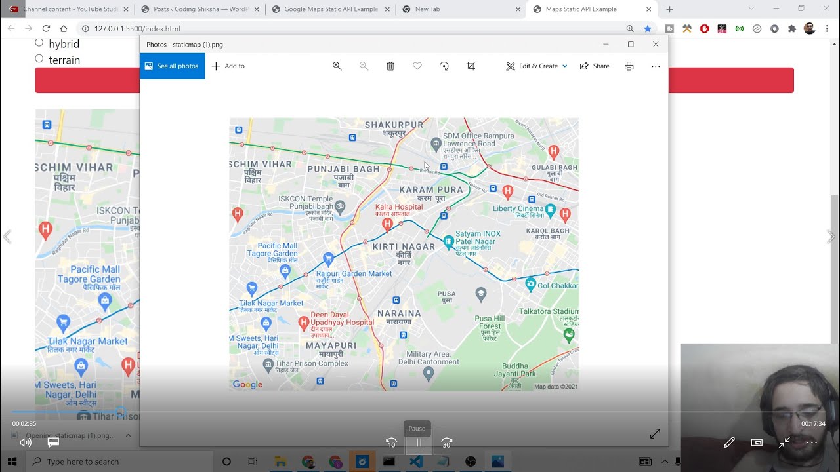Select the Crop tool
The image size is (840, 472).
[471, 66]
